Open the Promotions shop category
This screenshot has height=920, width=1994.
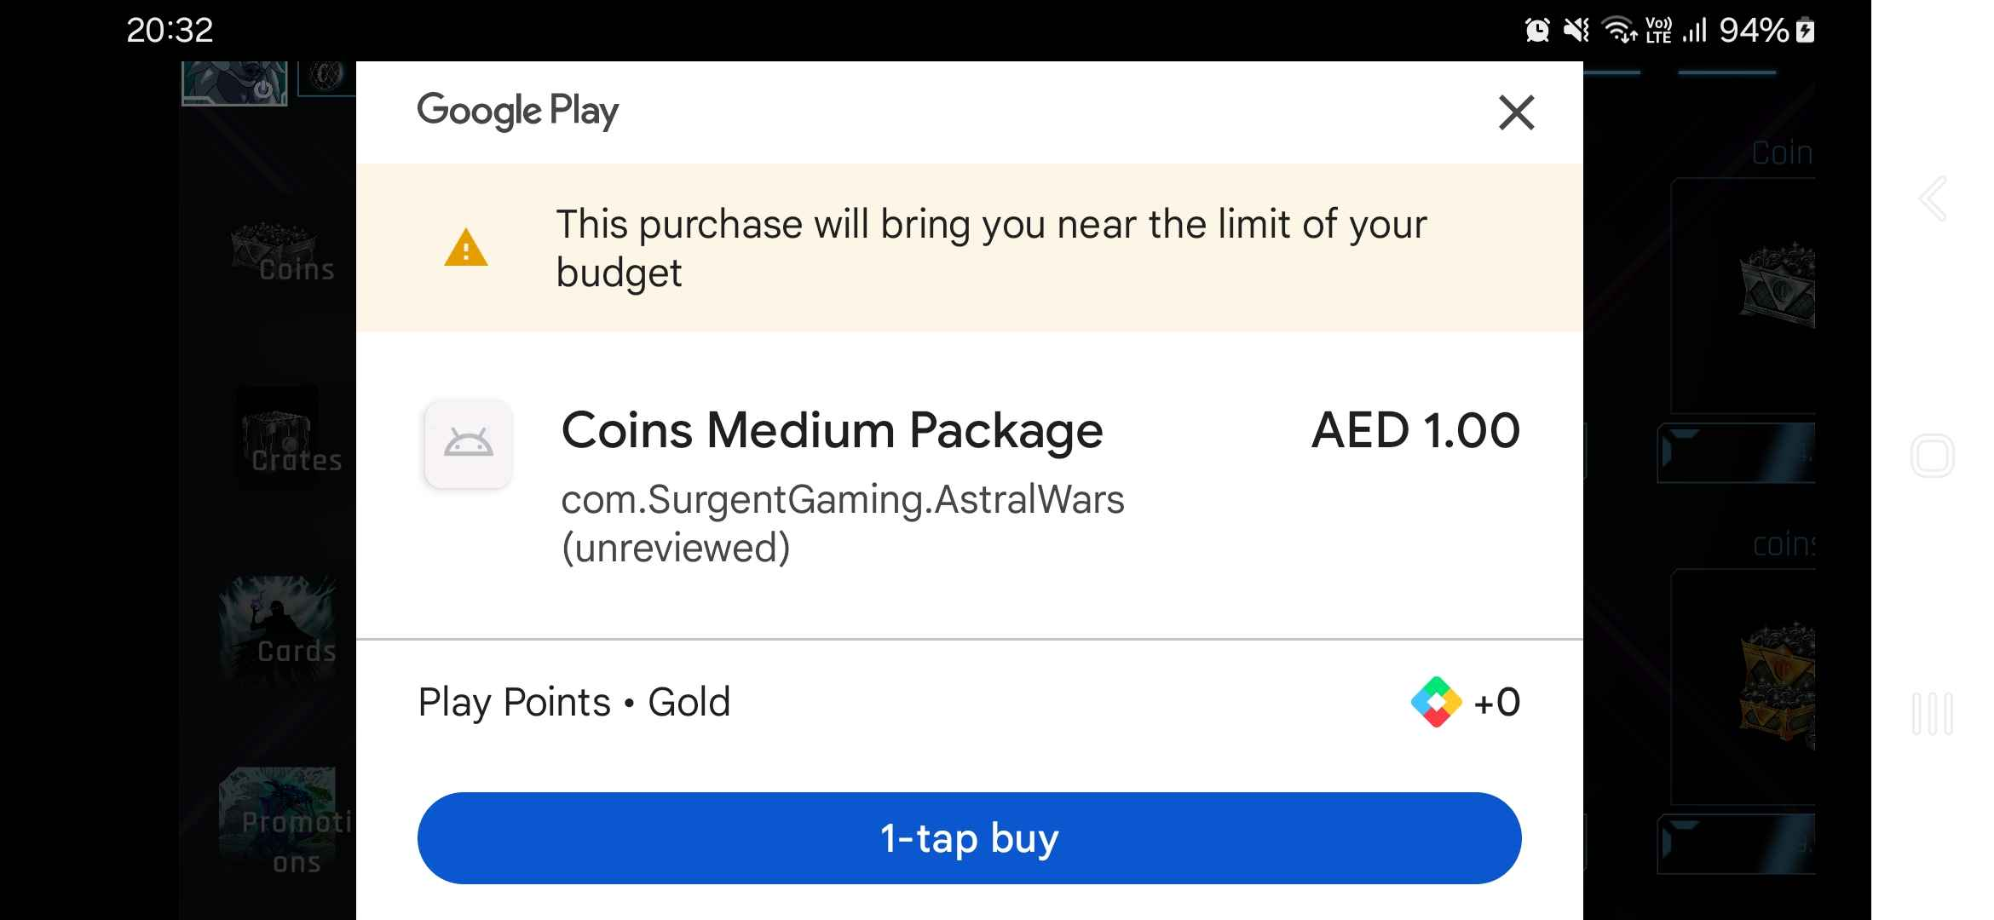pos(285,822)
